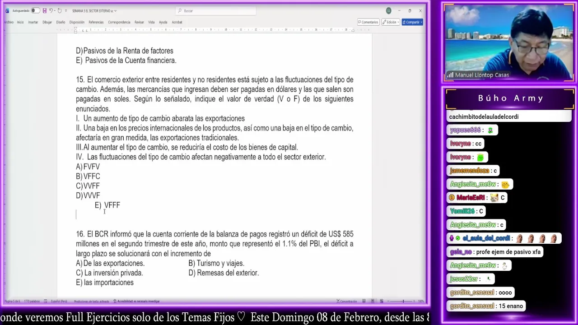578x325 pixels.
Task: Click the zoom percentage value
Action: coord(421,301)
